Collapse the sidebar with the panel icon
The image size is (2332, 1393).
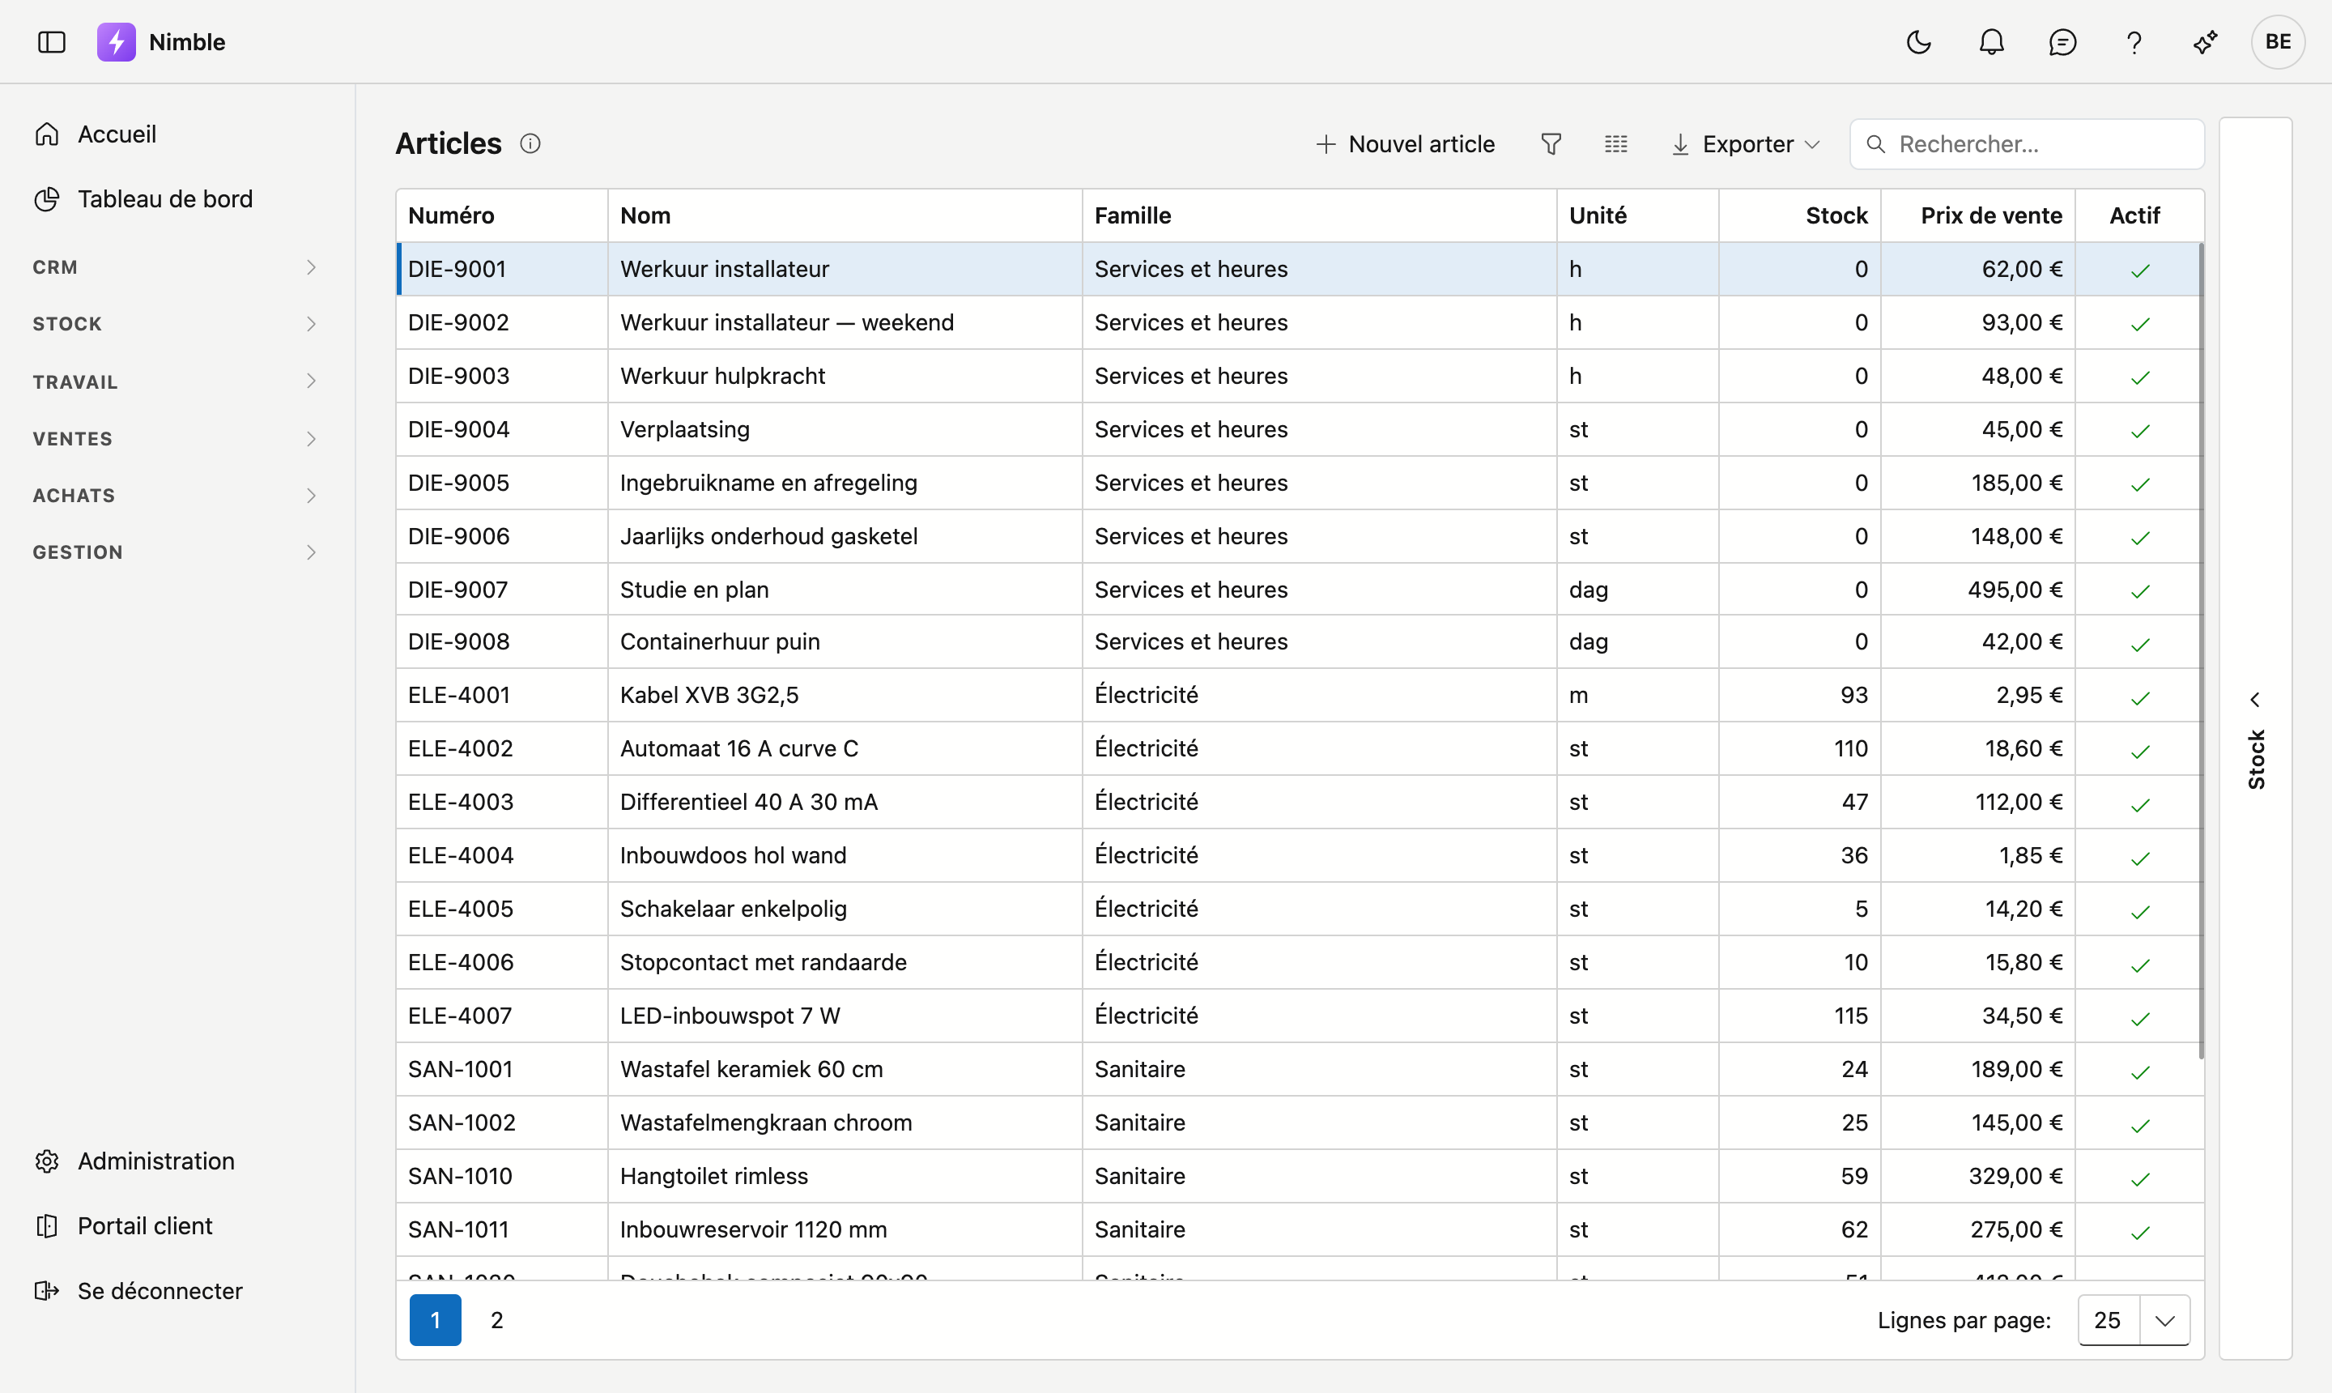pos(52,42)
